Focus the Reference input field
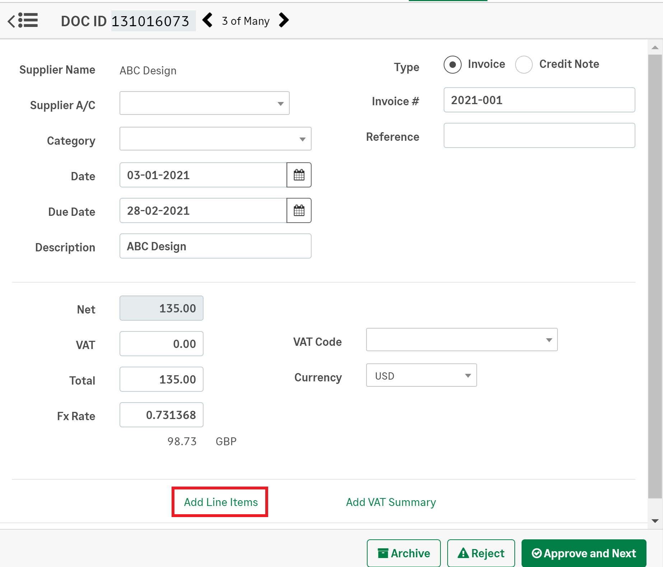663x567 pixels. point(539,135)
